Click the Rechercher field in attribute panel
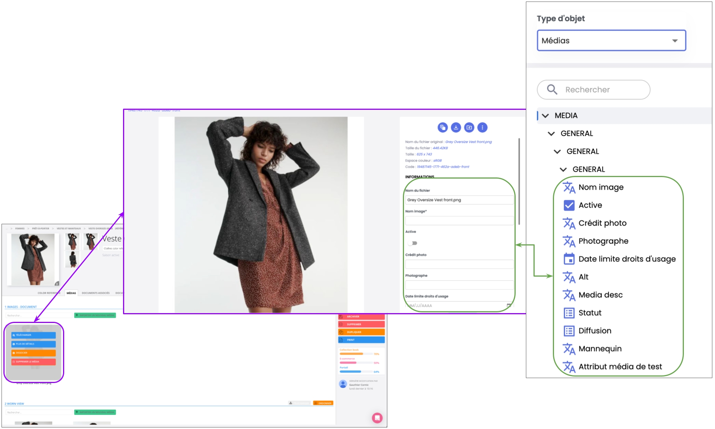Screen dimensions: 715x429 coord(593,90)
